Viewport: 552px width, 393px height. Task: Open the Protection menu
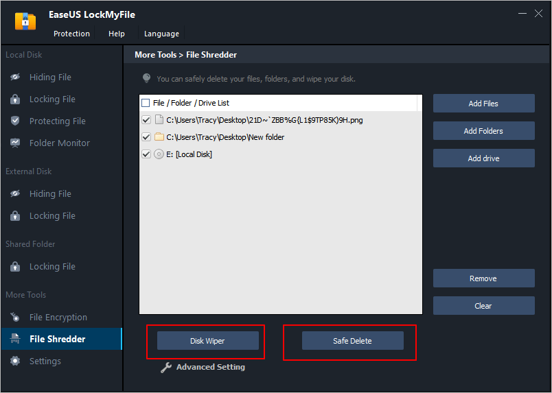point(71,34)
